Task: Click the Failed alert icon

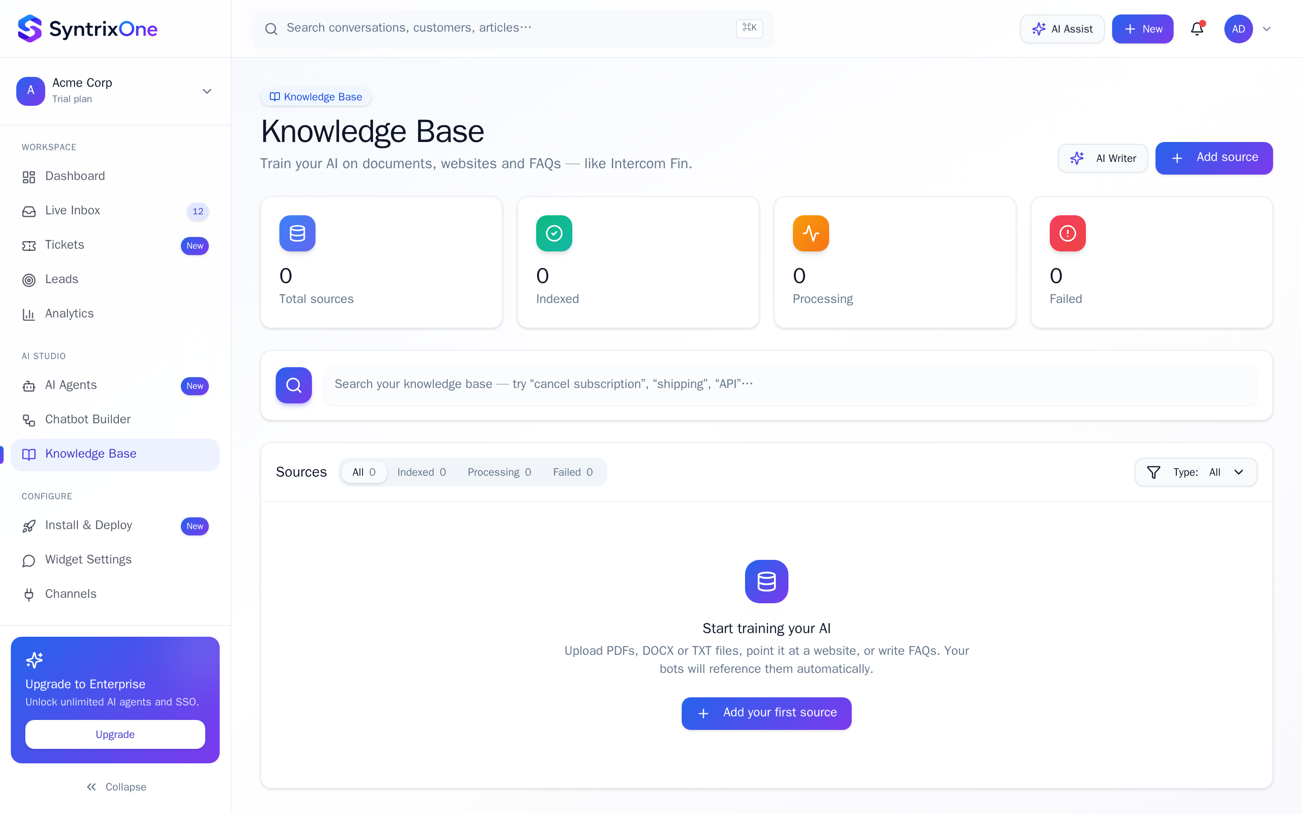Action: (1067, 233)
